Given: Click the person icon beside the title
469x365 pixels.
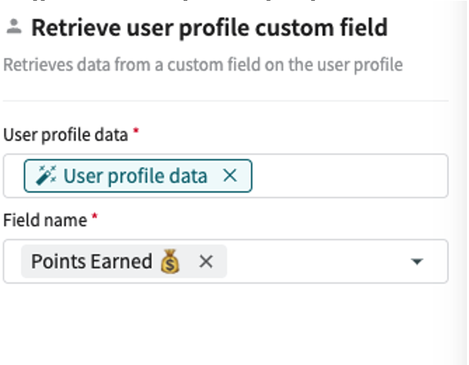Looking at the screenshot, I should [14, 27].
